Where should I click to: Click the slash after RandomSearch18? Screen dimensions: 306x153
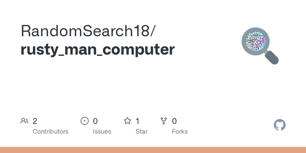[153, 31]
